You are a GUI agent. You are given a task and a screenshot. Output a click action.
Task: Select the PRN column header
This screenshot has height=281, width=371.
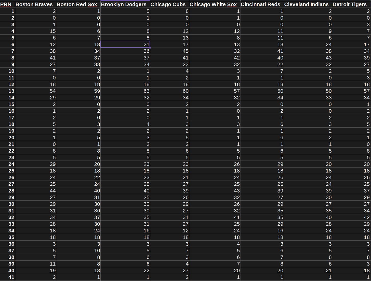point(7,4)
